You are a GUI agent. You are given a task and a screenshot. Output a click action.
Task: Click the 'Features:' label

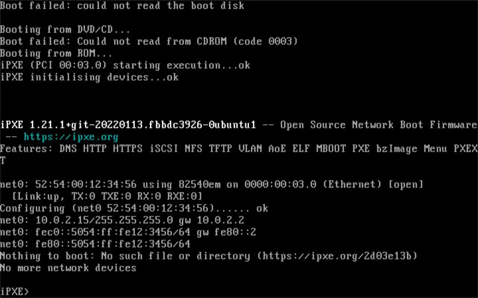pos(27,149)
